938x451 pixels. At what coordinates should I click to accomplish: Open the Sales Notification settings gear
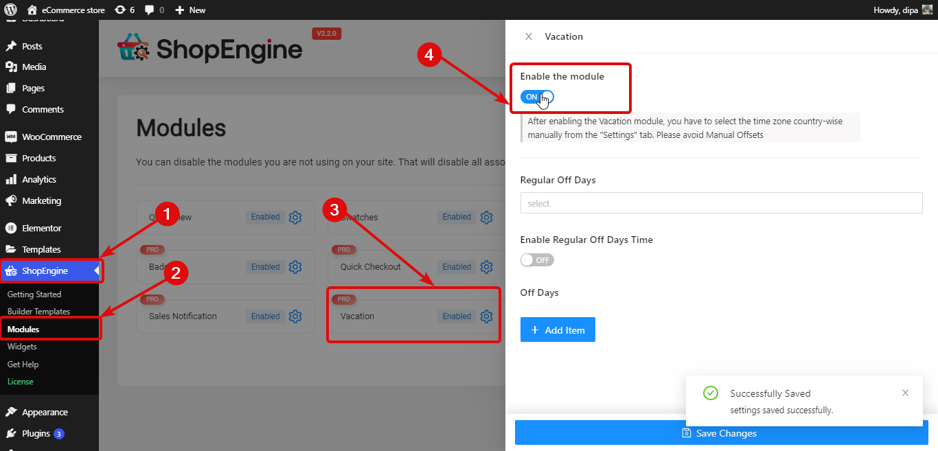295,316
